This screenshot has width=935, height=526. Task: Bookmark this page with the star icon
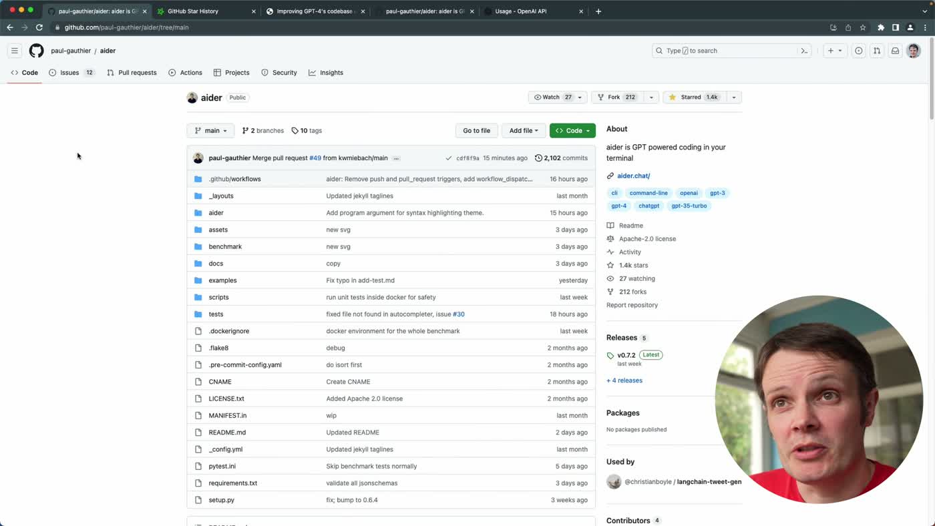[x=863, y=27]
